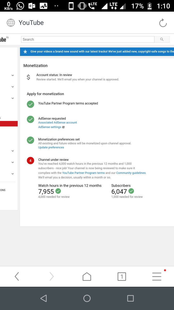Click the Monetization heading
Viewport: 174px width, 310px height.
pyautogui.click(x=36, y=66)
